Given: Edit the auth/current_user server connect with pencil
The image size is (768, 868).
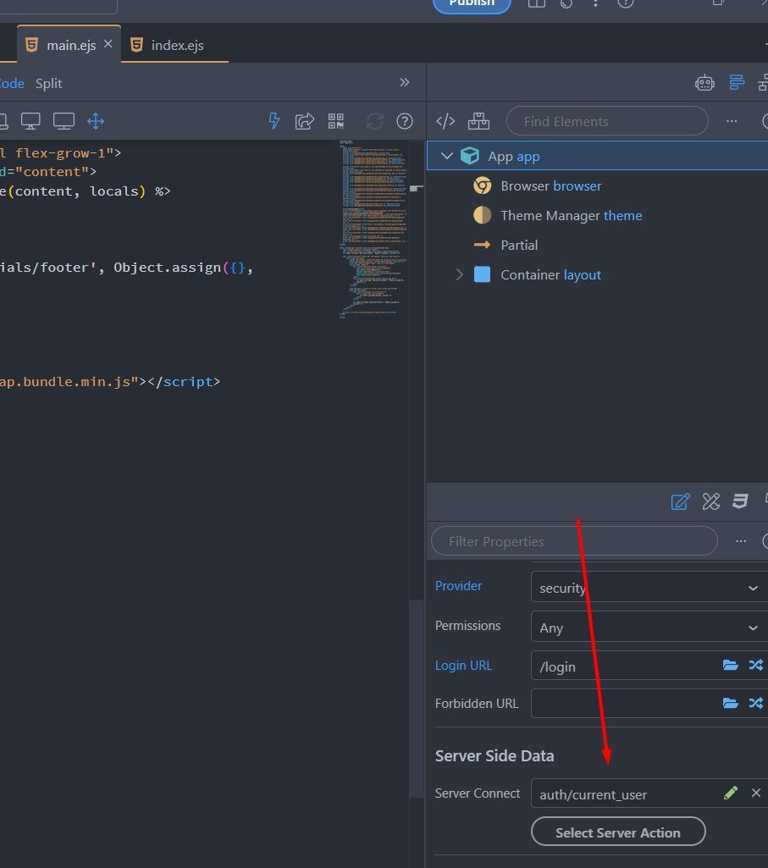Looking at the screenshot, I should [x=731, y=793].
